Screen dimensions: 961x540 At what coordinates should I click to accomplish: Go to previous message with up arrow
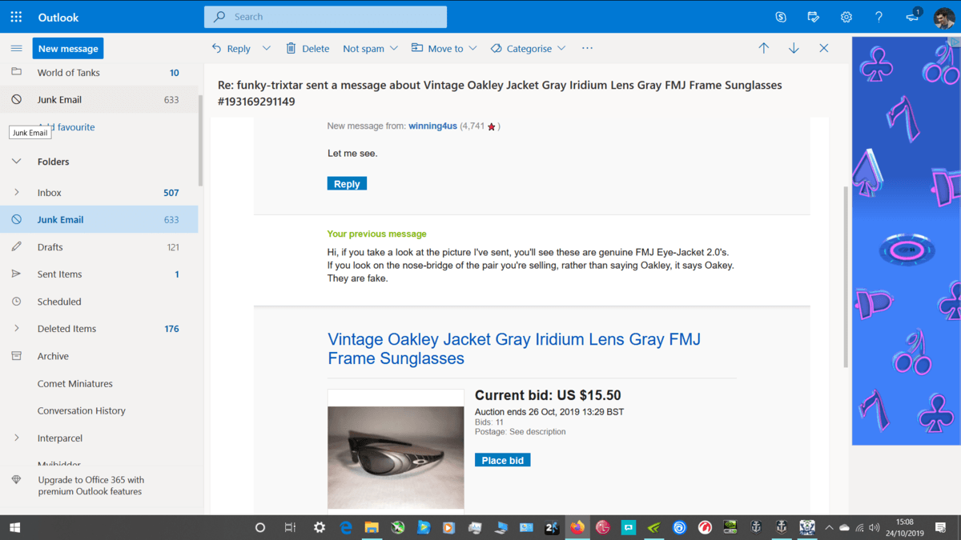[x=763, y=48]
